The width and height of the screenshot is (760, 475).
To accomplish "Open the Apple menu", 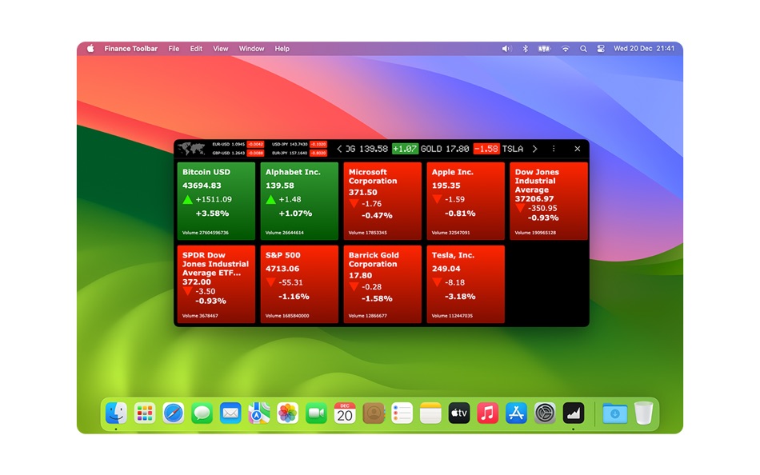I will pos(90,49).
